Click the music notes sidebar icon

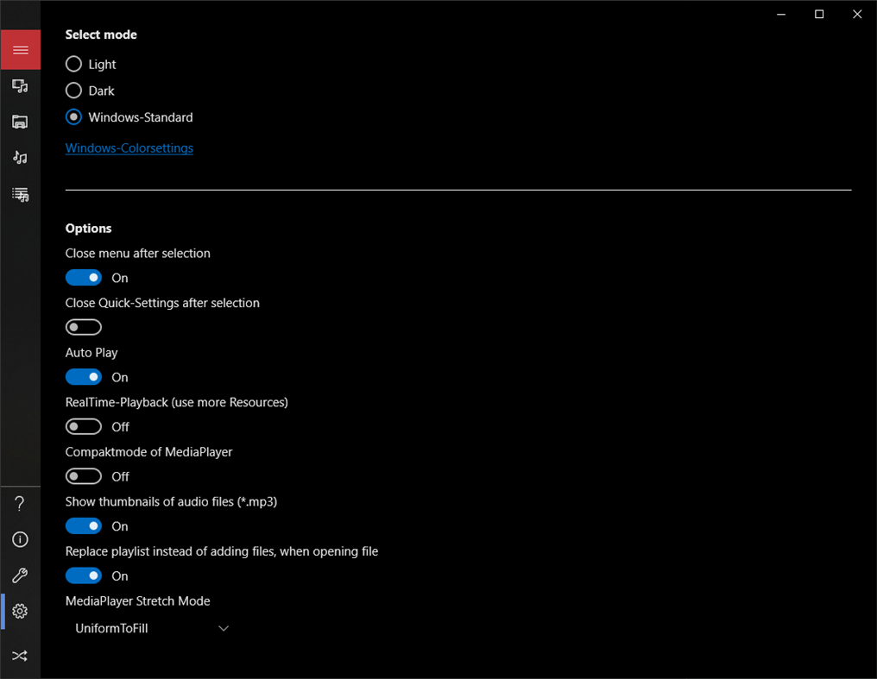20,158
